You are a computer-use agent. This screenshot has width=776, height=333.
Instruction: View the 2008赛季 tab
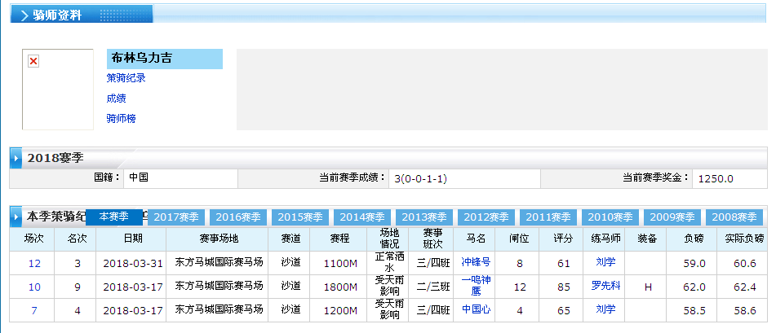[x=734, y=217]
